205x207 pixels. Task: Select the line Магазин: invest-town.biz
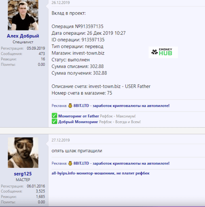point(78,53)
